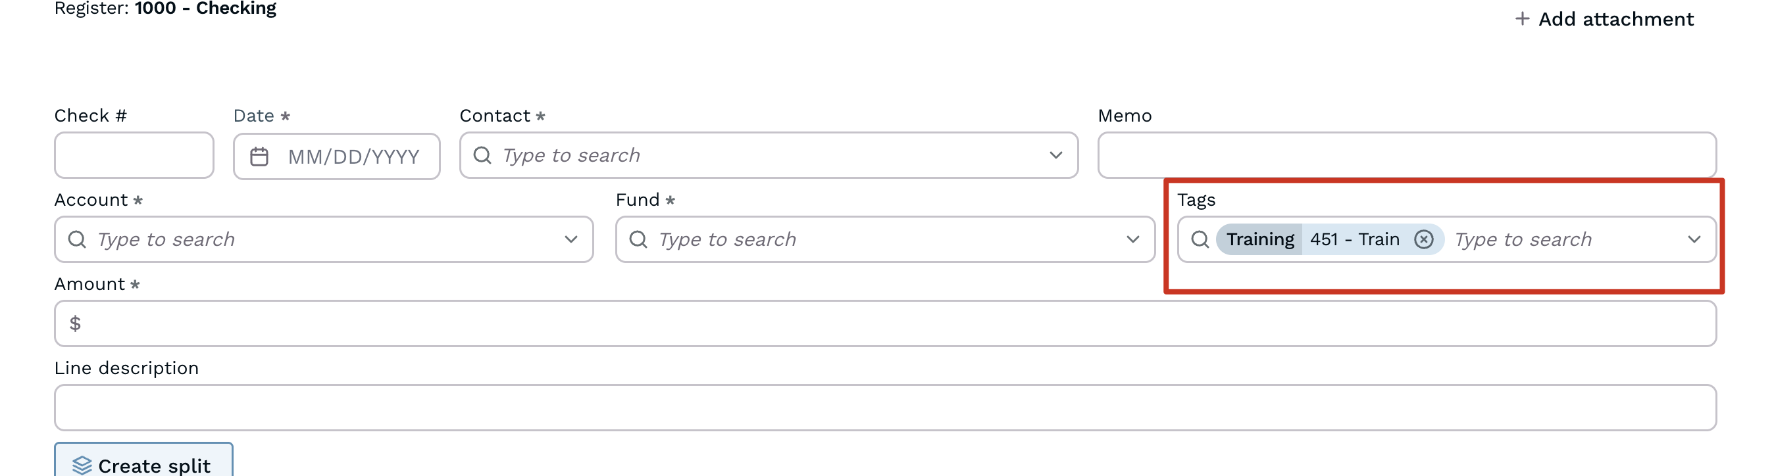Click the Training tag chip label
The height and width of the screenshot is (476, 1774).
pos(1259,239)
